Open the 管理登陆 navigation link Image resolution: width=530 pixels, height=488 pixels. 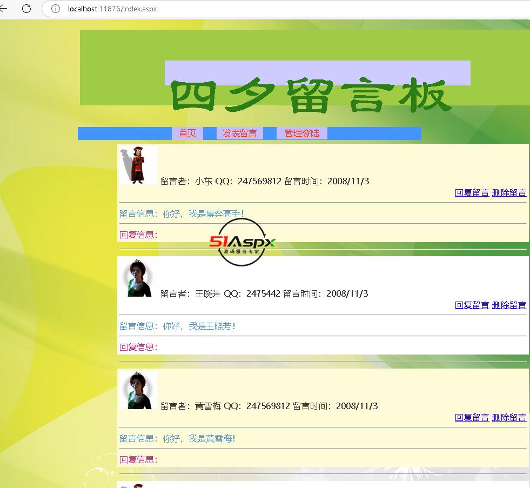302,133
